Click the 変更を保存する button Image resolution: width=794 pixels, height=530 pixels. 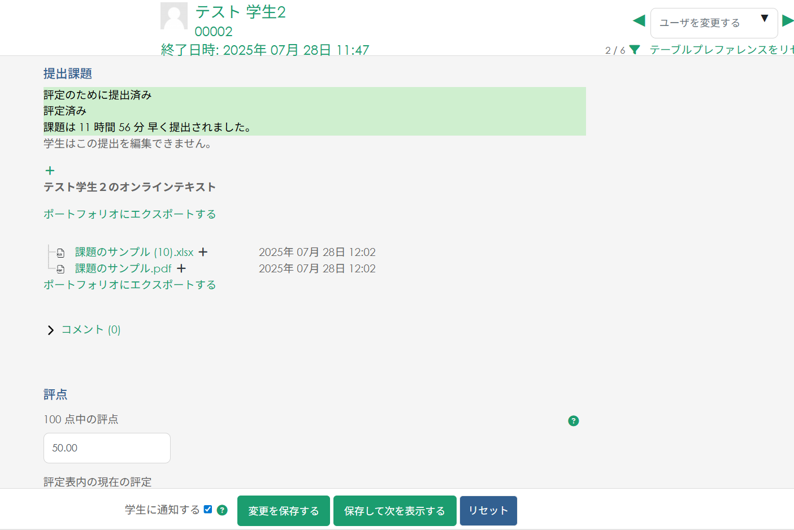point(283,510)
